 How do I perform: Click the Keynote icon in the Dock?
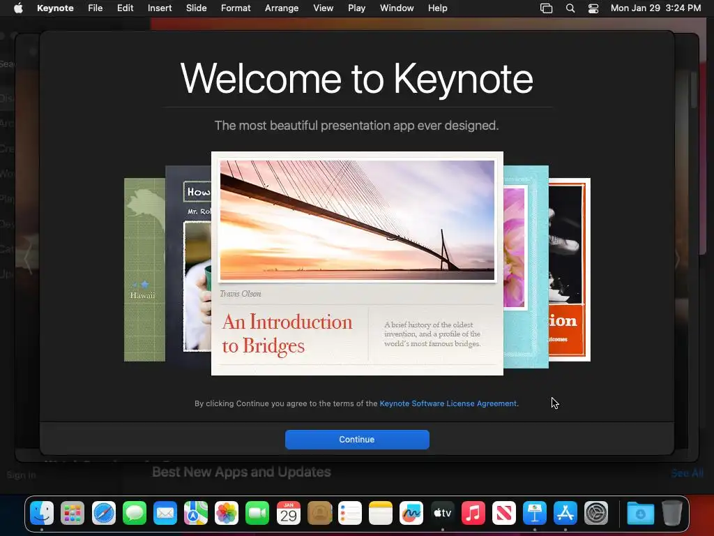tap(535, 513)
